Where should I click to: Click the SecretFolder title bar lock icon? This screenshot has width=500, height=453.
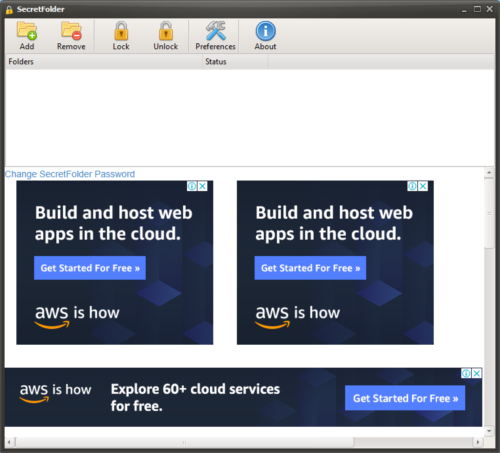9,10
